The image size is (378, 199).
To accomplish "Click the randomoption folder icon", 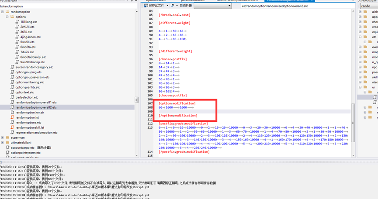I will 7,12.
